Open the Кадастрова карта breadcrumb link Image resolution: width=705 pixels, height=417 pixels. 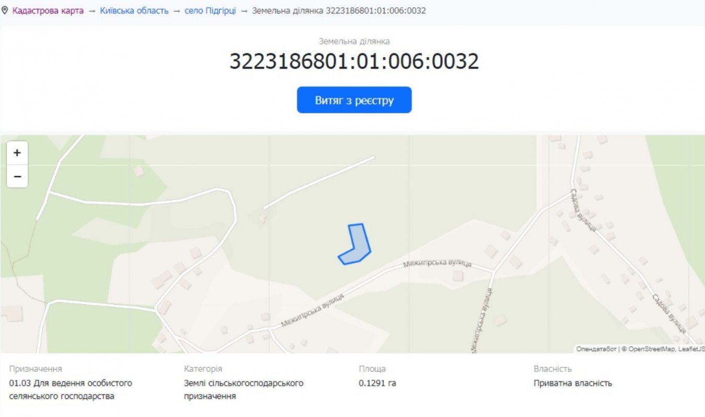(48, 10)
